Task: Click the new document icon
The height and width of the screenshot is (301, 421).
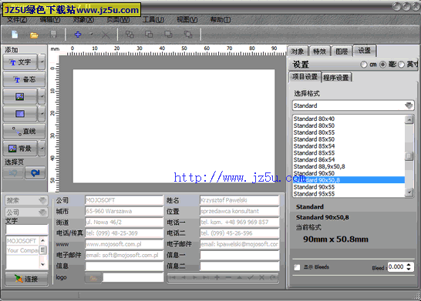Action: click(15, 35)
